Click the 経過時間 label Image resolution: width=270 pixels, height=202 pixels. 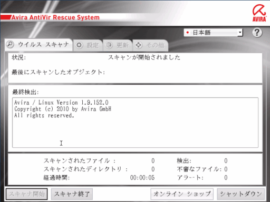coord(56,178)
